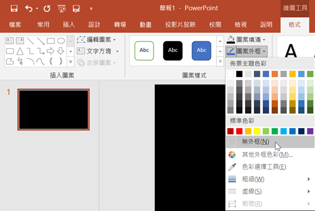Open the undo history dropdown arrow
The image size is (315, 211).
coord(37,9)
